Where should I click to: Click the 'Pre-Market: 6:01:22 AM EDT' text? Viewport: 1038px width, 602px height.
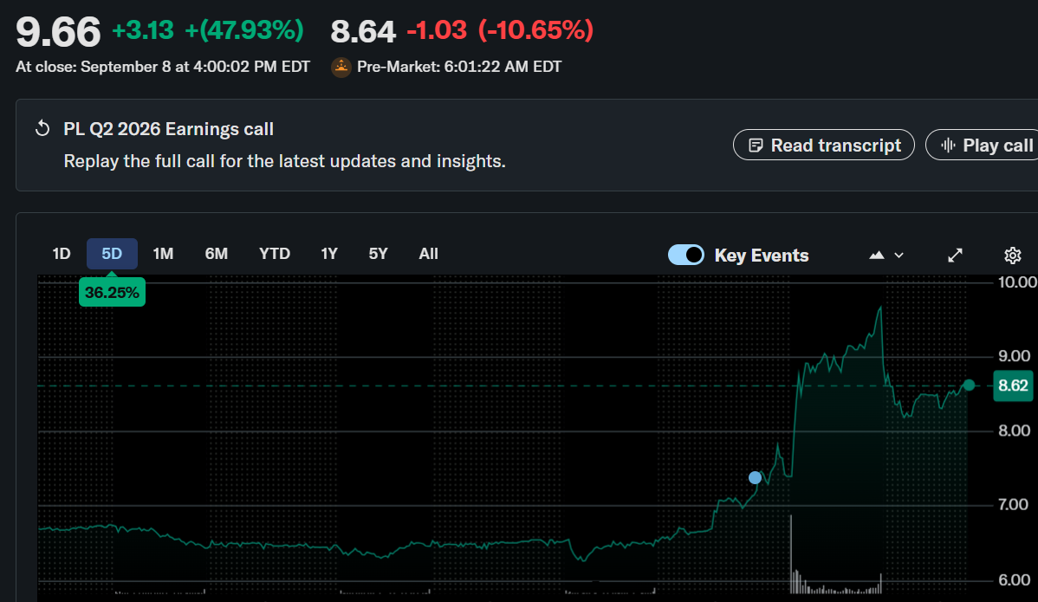pyautogui.click(x=459, y=67)
